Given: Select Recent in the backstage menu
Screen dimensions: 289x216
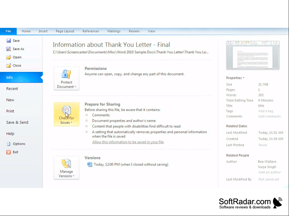Looking at the screenshot, I should [x=12, y=89].
